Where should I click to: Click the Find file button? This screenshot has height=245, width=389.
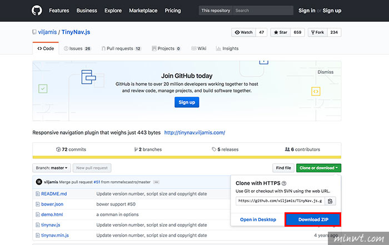[x=283, y=168]
